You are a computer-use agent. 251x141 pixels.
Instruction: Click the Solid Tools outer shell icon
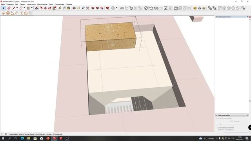click(x=210, y=8)
